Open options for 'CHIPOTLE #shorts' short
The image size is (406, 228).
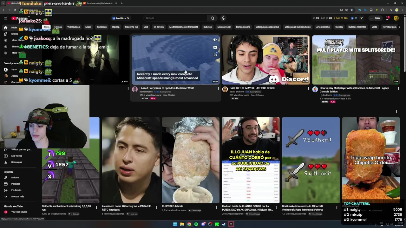pyautogui.click(x=217, y=207)
